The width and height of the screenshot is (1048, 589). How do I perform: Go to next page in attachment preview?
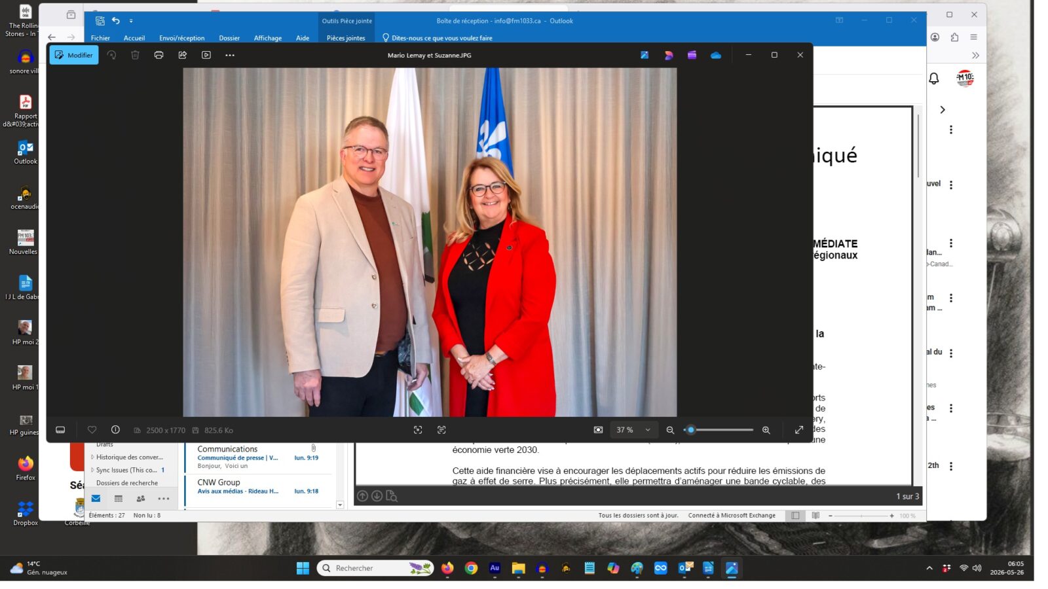click(x=377, y=496)
